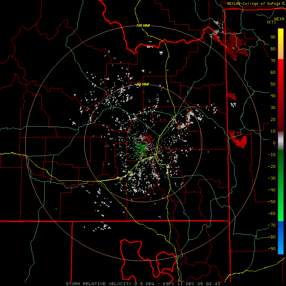Click the positive 20 scale value
Viewport: 286px width, 286px height.
[273, 119]
